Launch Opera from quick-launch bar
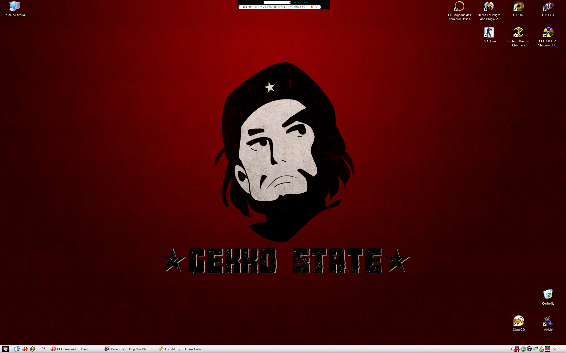This screenshot has height=353, width=566. click(25, 349)
